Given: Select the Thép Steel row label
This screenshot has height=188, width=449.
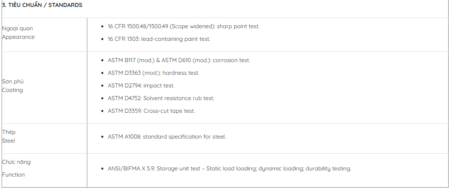Looking at the screenshot, I should point(9,137).
